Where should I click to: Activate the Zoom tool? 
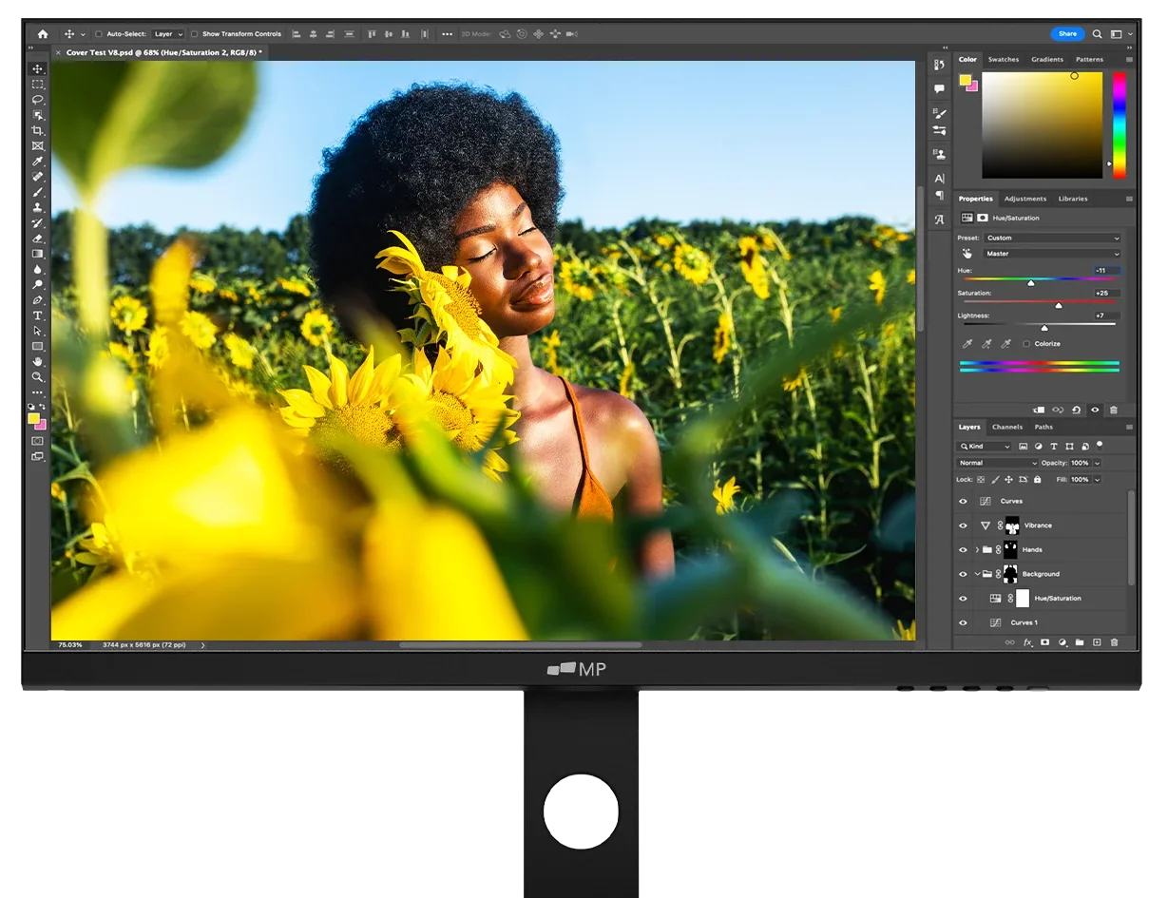click(38, 377)
